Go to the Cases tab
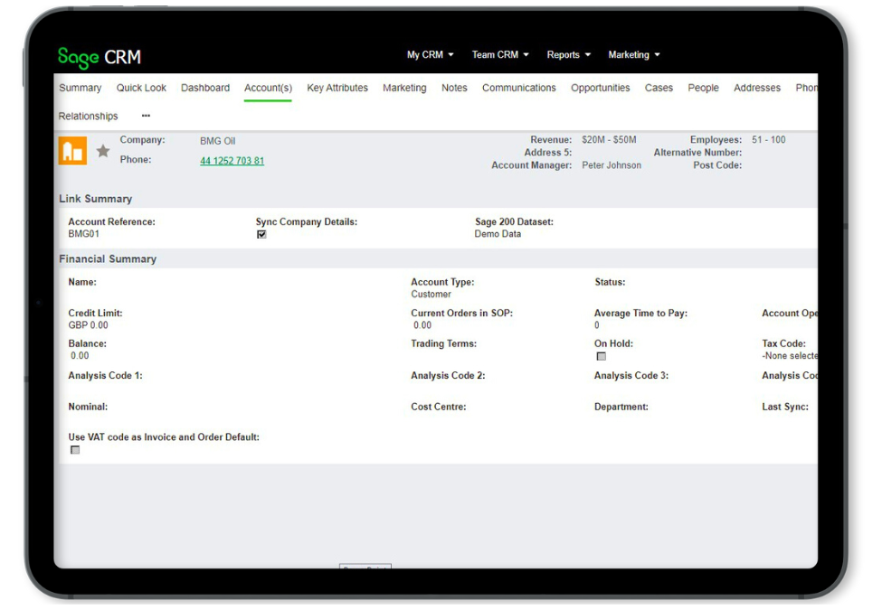The width and height of the screenshot is (882, 610). point(659,88)
